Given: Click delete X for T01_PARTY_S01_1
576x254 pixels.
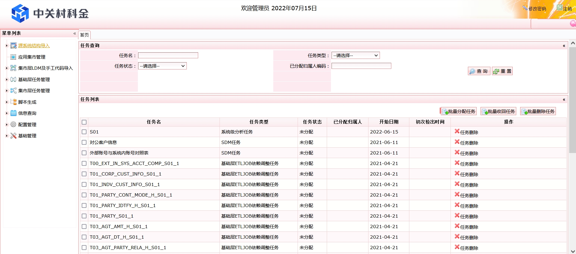Looking at the screenshot, I should pyautogui.click(x=457, y=216).
